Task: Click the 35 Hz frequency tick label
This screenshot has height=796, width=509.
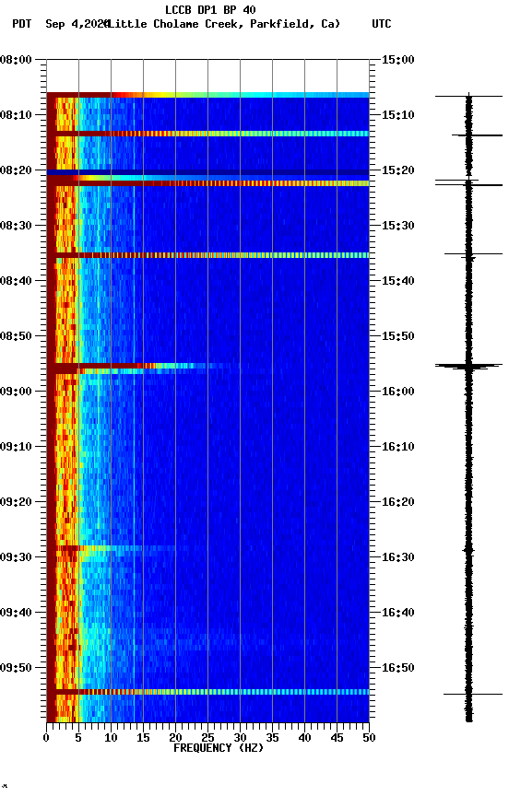Action: click(x=272, y=738)
